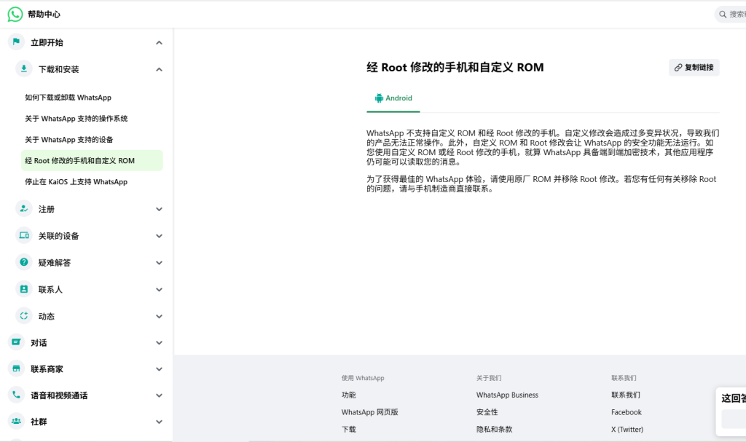
Task: Select 经 Root 修改的手机和自定义 ROM item
Action: (92, 160)
